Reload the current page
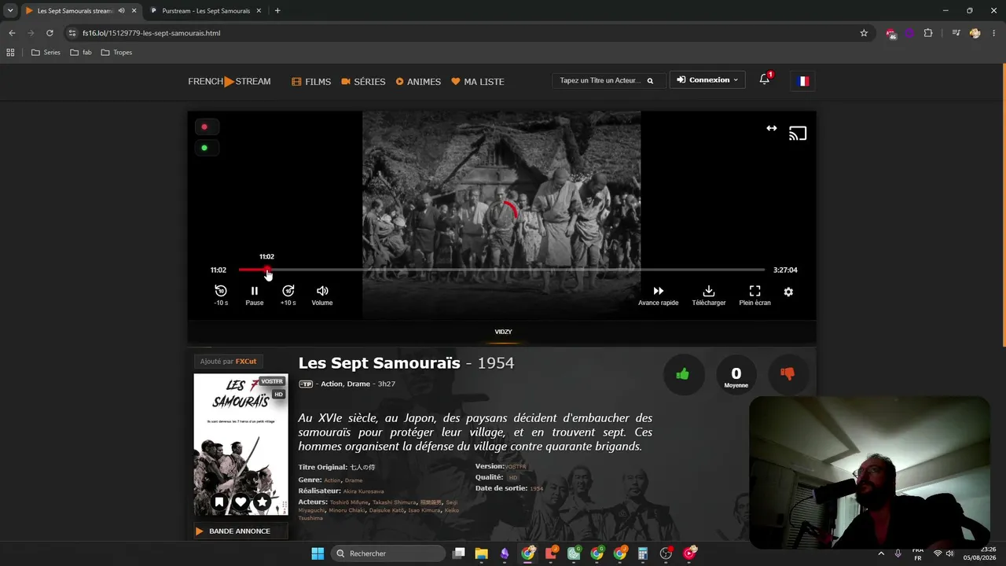Screen dimensions: 1006x566 click(x=50, y=33)
